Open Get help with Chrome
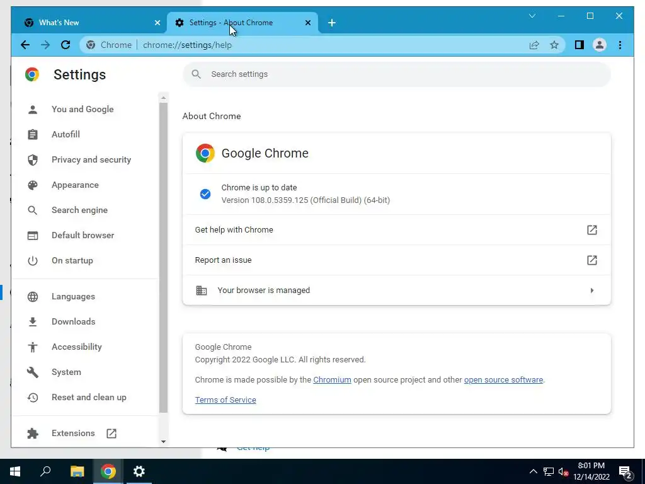The height and width of the screenshot is (484, 645). 397,229
